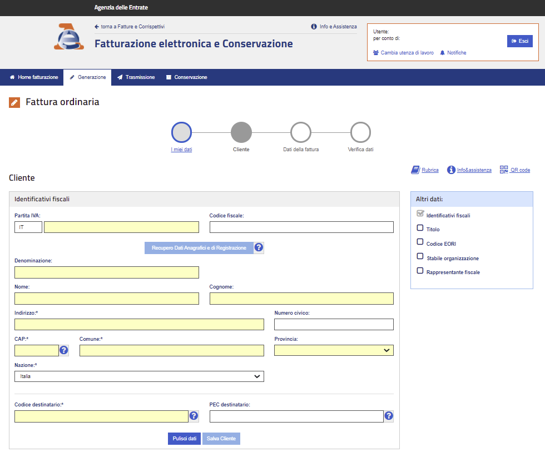545x452 pixels.
Task: Click the 'Verifica dati' step label
Action: [360, 150]
